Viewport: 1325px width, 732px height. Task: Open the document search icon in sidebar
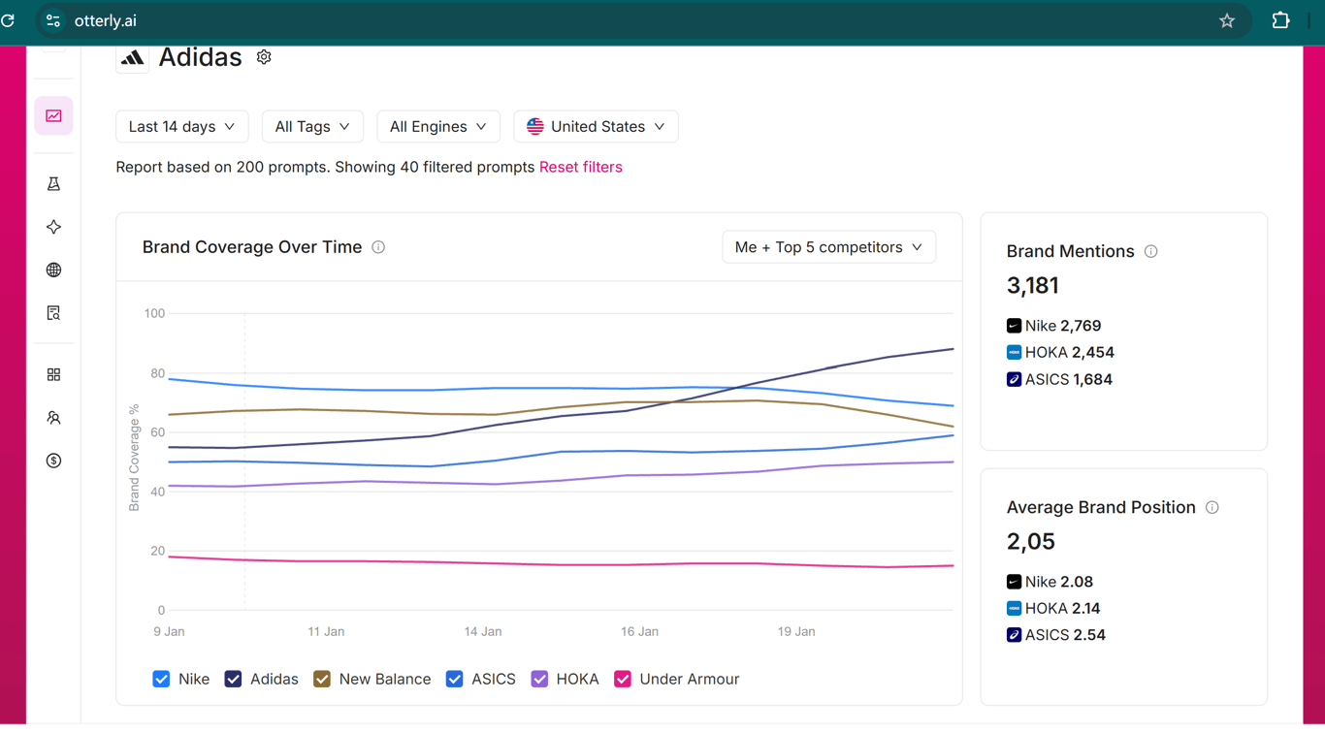[x=53, y=313]
